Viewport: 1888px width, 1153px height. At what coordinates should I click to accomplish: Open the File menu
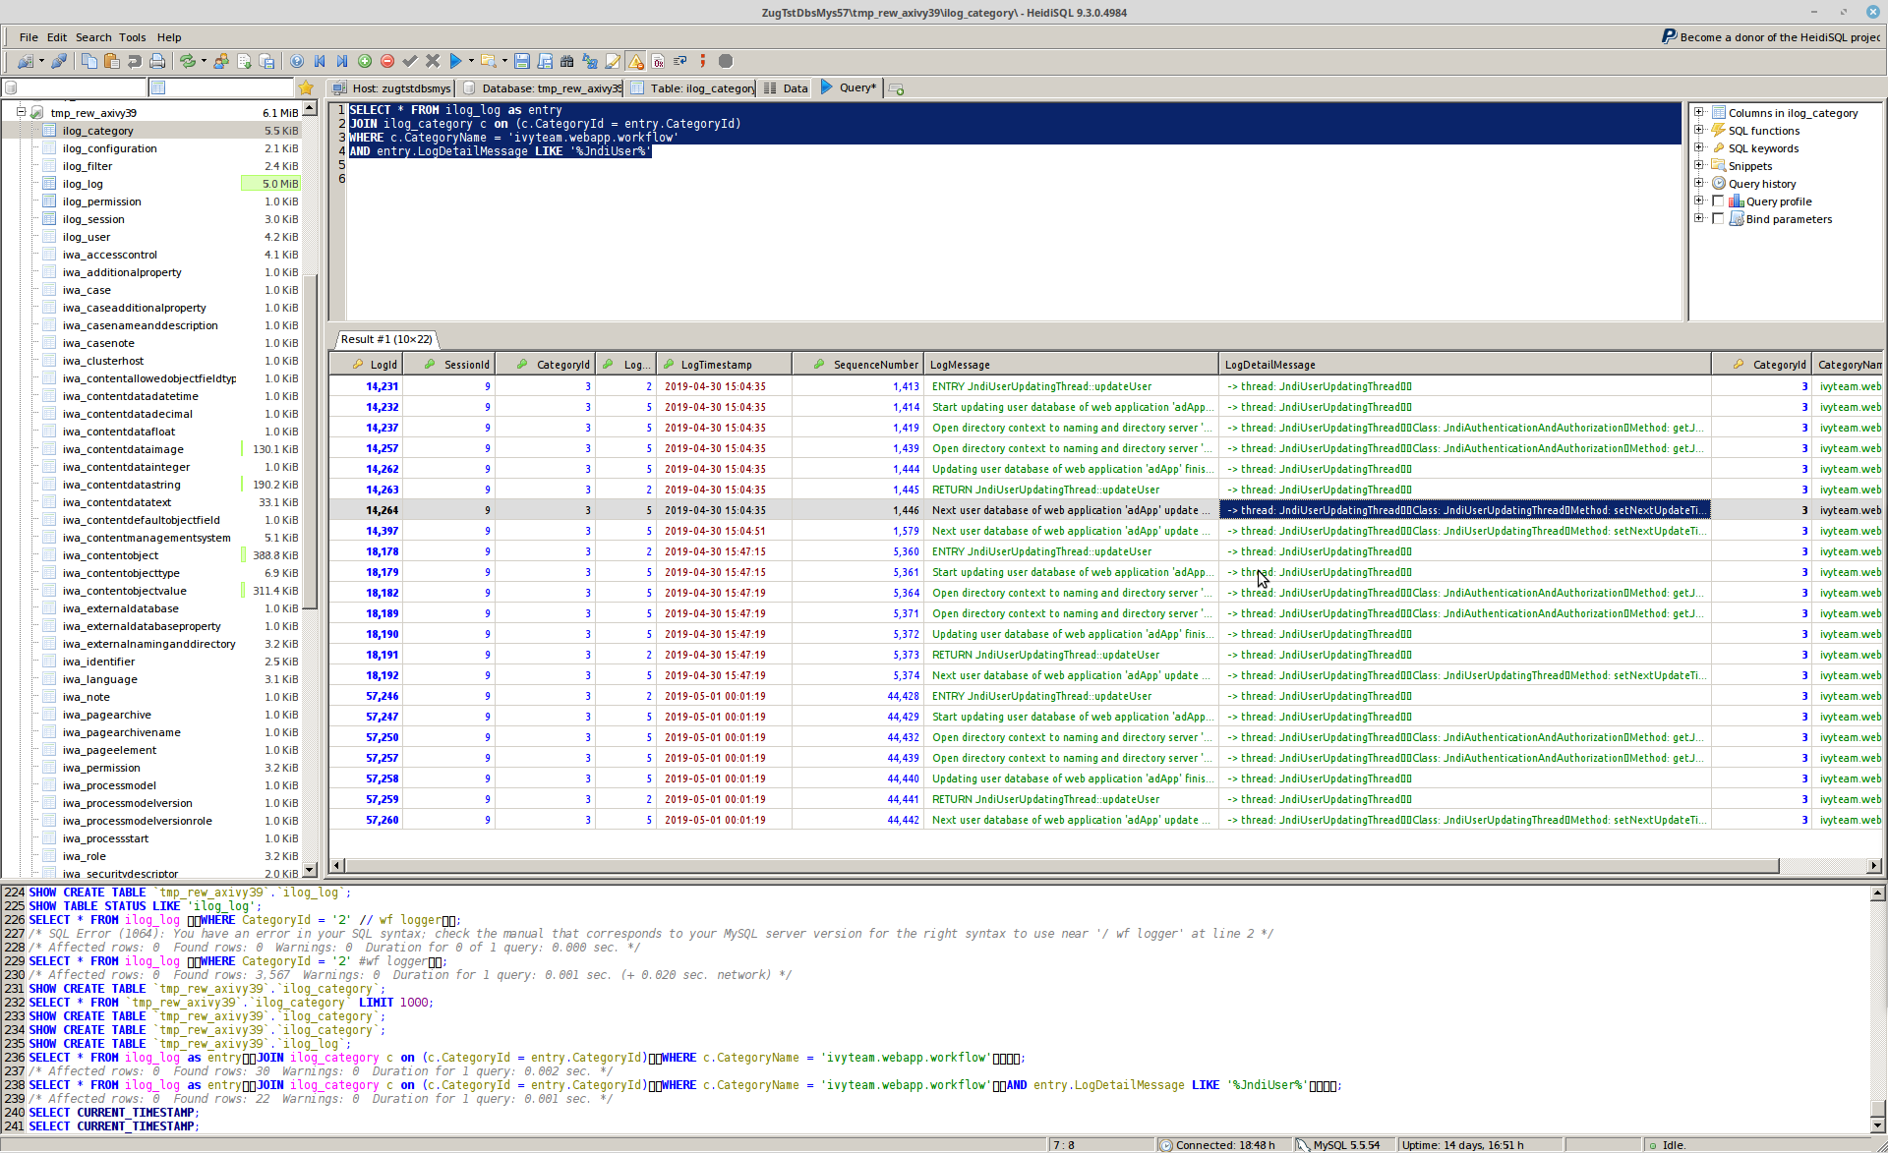coord(29,37)
